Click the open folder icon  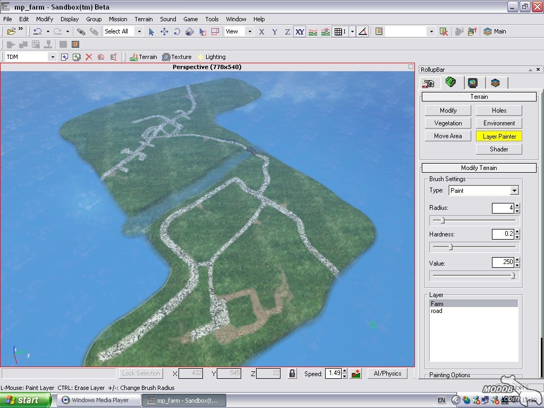point(11,31)
